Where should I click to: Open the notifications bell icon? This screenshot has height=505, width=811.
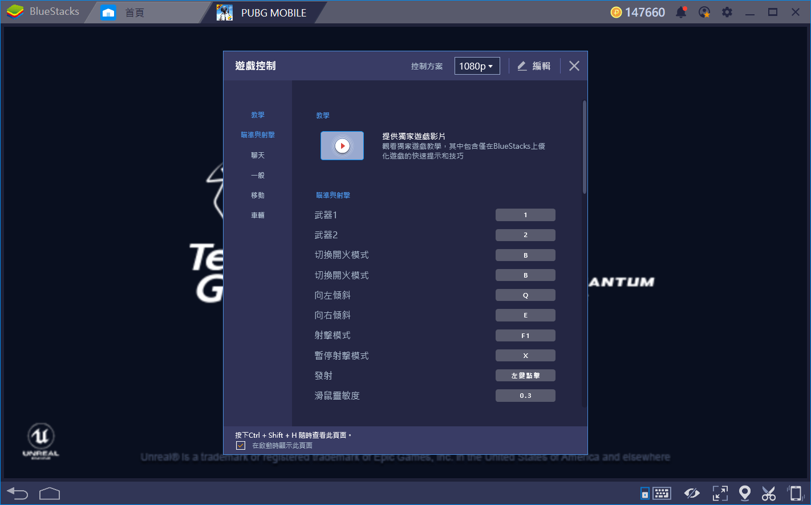point(681,12)
